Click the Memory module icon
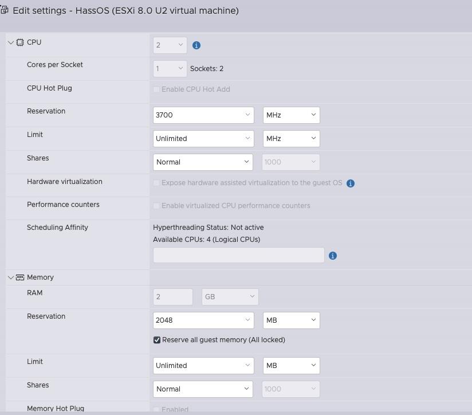Image resolution: width=472 pixels, height=415 pixels. tap(20, 277)
